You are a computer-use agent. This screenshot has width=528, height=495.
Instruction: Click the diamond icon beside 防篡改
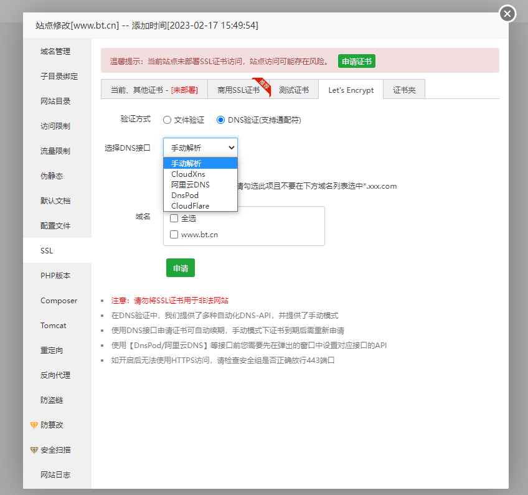pyautogui.click(x=34, y=425)
